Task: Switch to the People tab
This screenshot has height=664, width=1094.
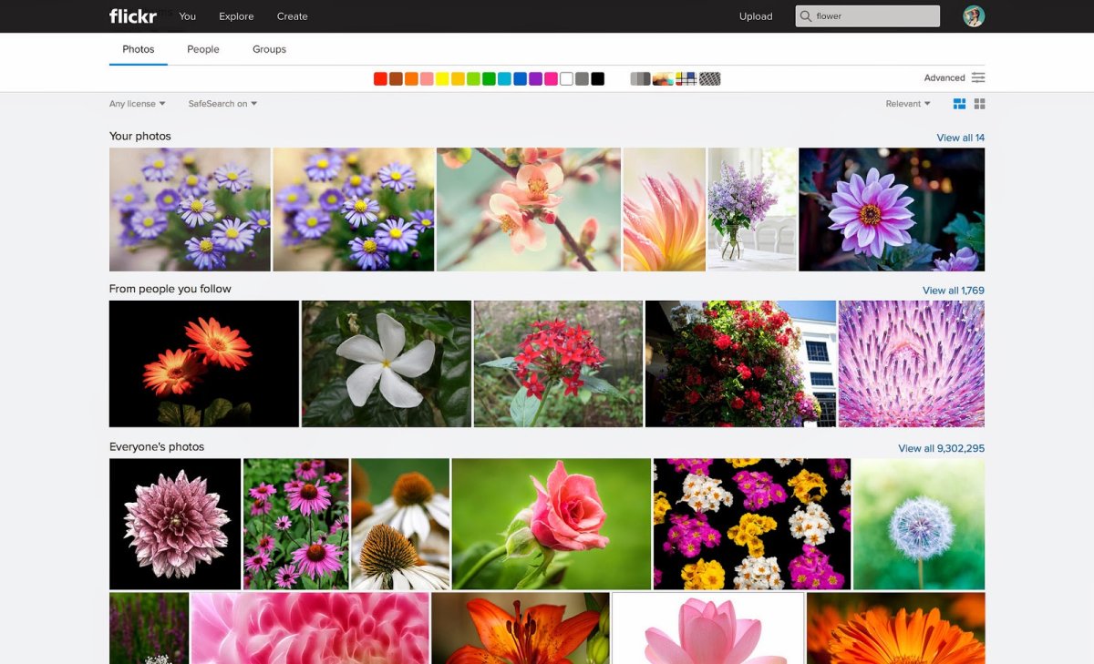Action: pos(203,49)
